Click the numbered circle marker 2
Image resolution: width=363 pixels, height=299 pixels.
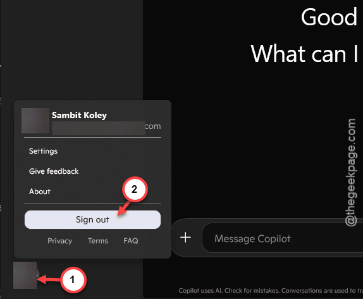135,189
